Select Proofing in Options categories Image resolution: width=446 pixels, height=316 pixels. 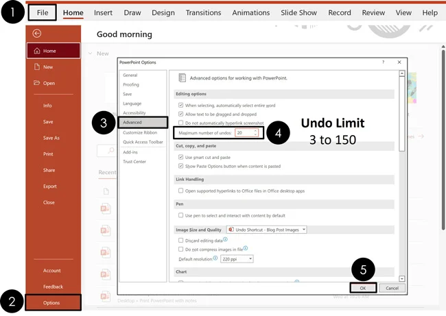[x=131, y=84]
